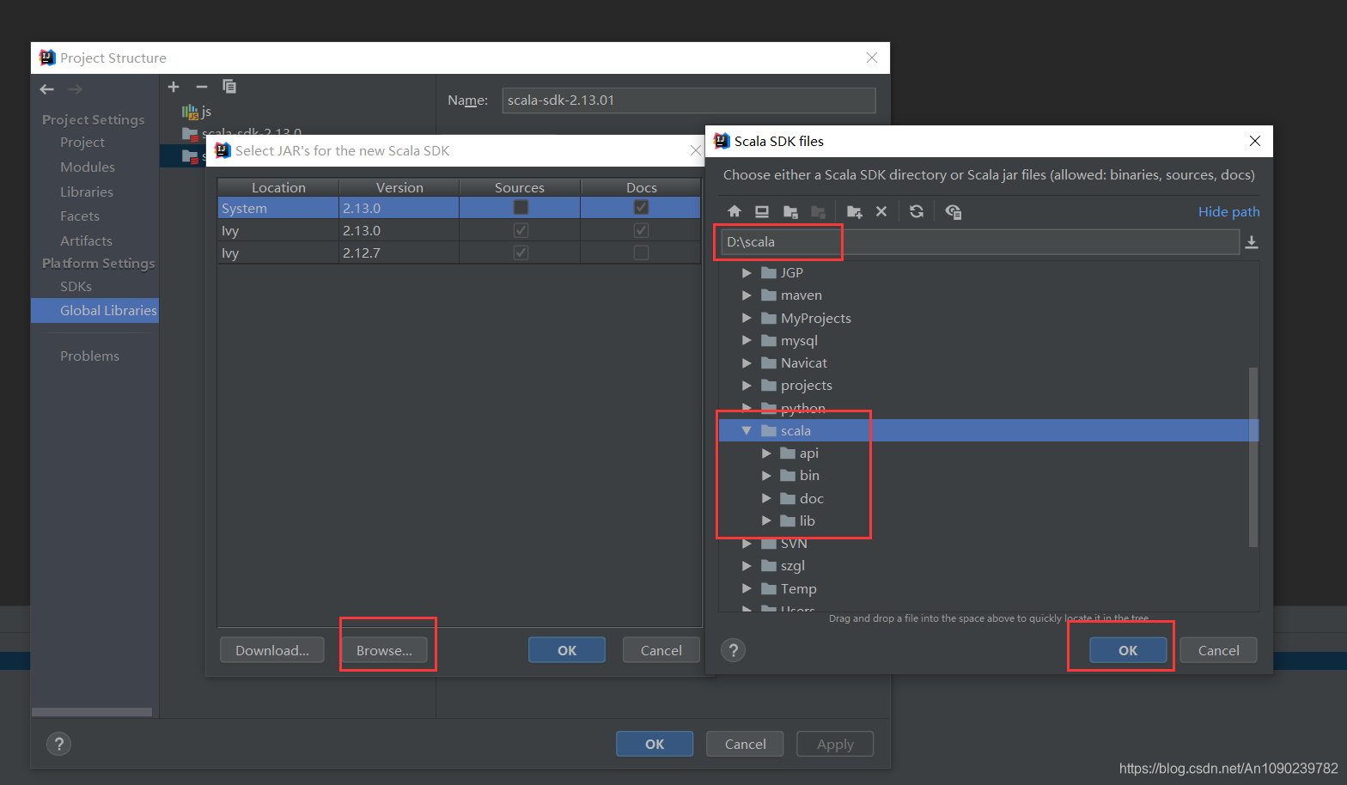The width and height of the screenshot is (1347, 785).
Task: Collapse the scala folder
Action: coord(747,430)
